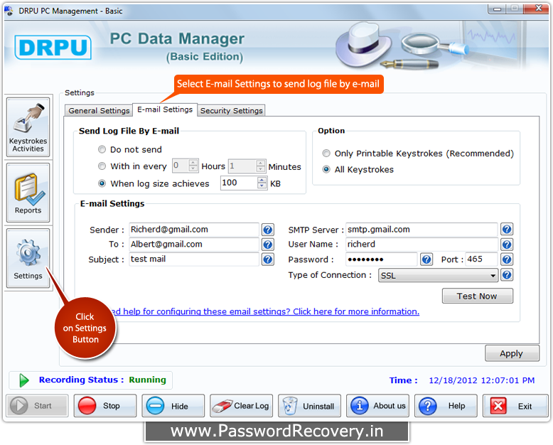
Task: Open the Help button
Action: (x=446, y=406)
